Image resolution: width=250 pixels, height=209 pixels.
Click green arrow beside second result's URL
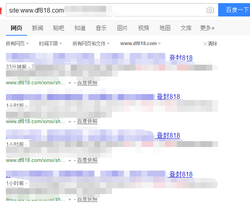[70, 122]
